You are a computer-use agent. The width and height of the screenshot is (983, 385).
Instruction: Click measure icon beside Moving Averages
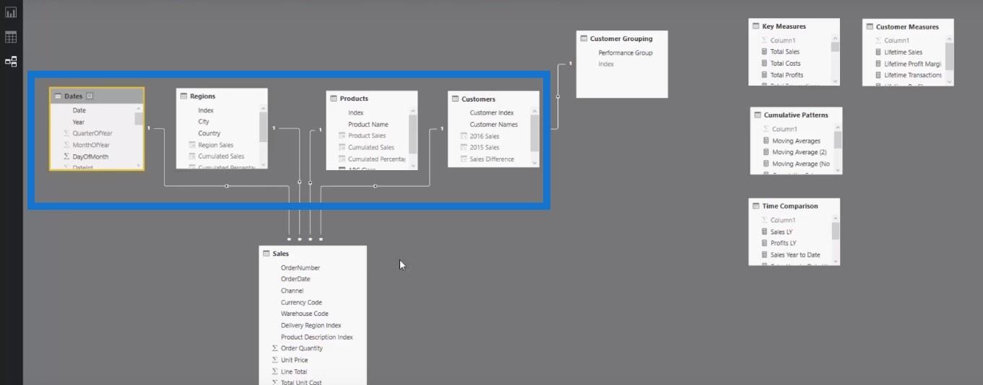tap(766, 141)
